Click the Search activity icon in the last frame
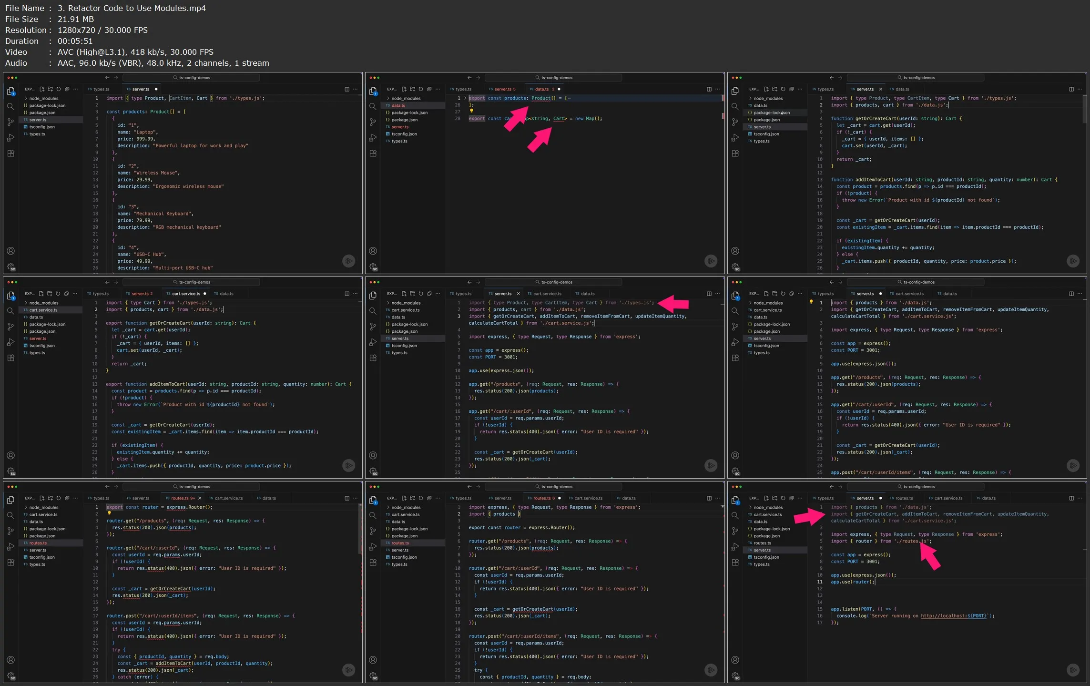This screenshot has height=686, width=1090. coord(735,515)
